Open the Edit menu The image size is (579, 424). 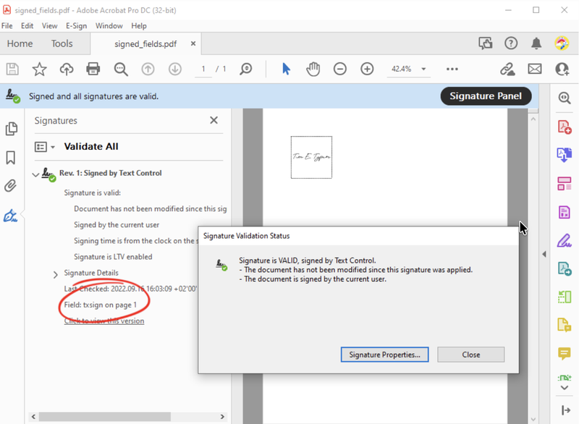(x=27, y=26)
